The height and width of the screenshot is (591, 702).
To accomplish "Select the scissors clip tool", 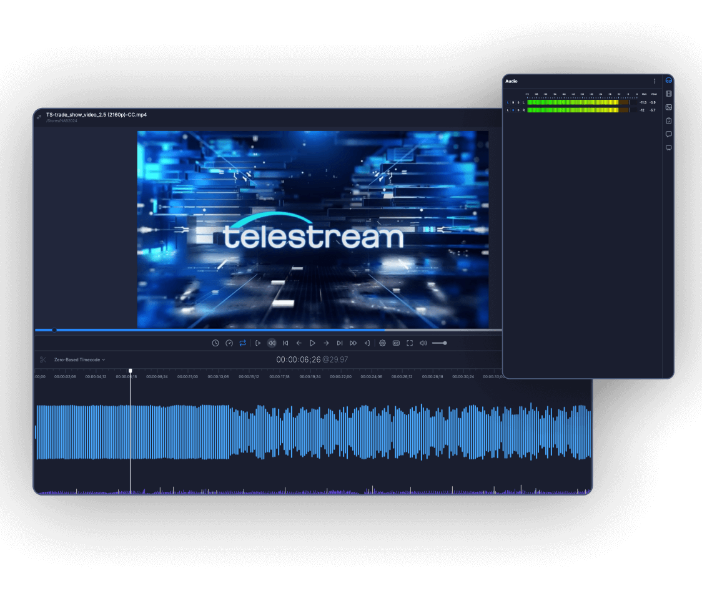I will (x=43, y=359).
